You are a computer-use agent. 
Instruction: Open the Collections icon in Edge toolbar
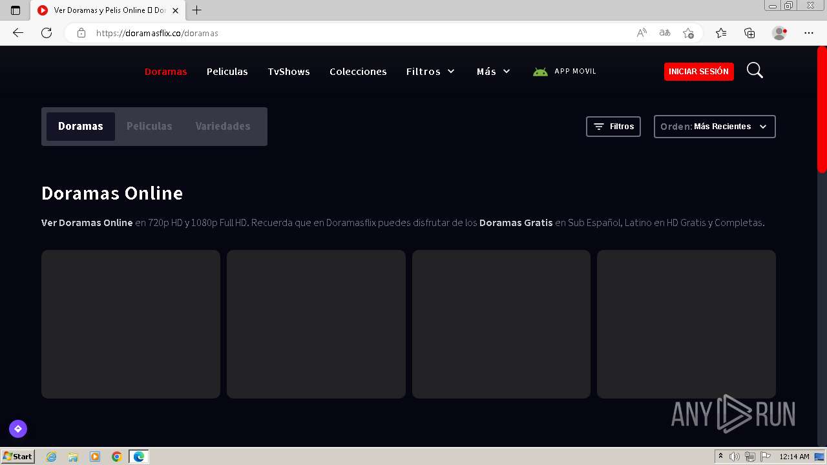pos(749,33)
